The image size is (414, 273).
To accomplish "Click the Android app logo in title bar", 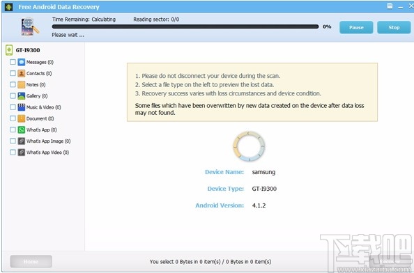I will 9,7.
